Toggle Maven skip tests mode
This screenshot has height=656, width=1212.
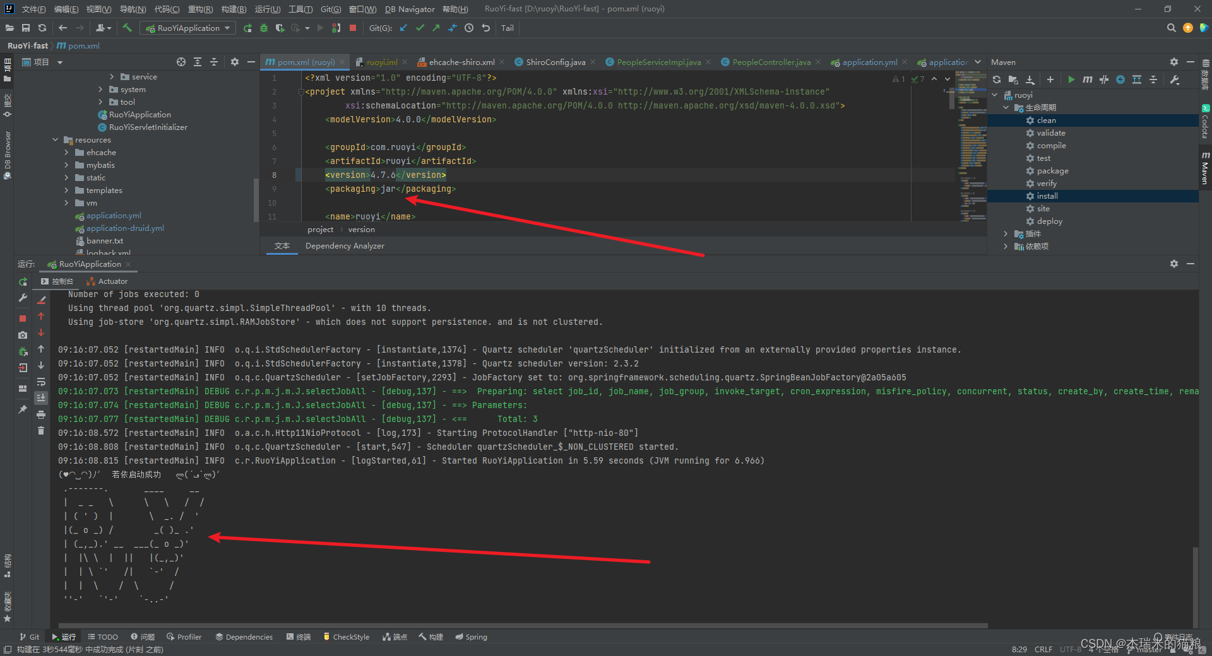tap(1120, 79)
